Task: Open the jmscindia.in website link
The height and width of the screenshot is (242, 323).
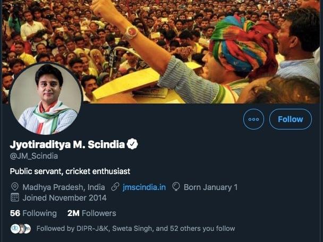Action: tap(144, 187)
